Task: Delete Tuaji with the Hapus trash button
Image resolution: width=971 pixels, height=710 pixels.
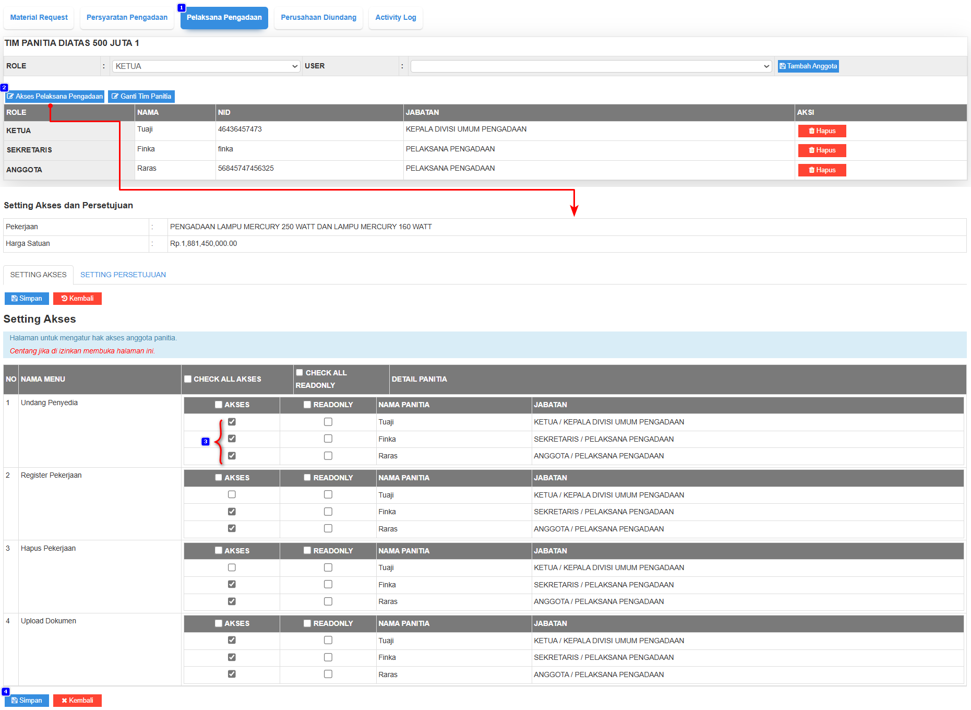Action: pyautogui.click(x=822, y=131)
